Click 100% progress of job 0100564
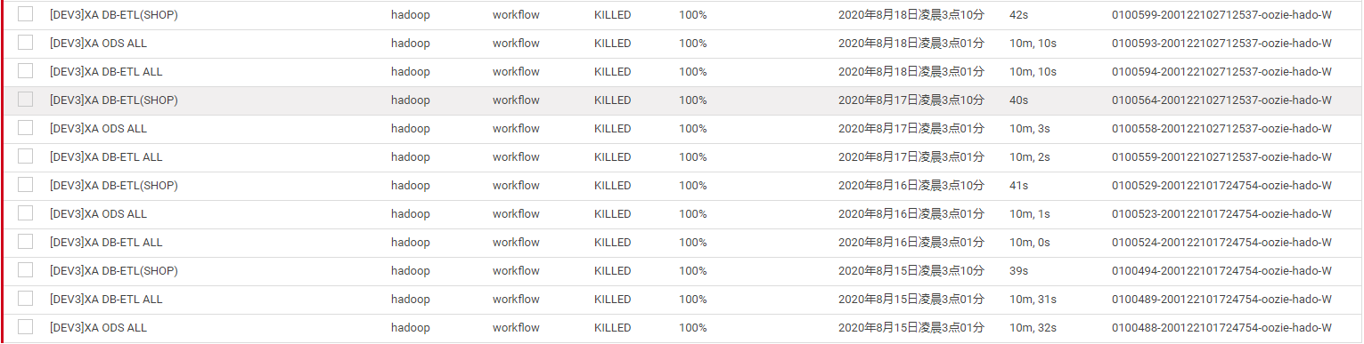Screen dimensions: 1364x344 693,100
